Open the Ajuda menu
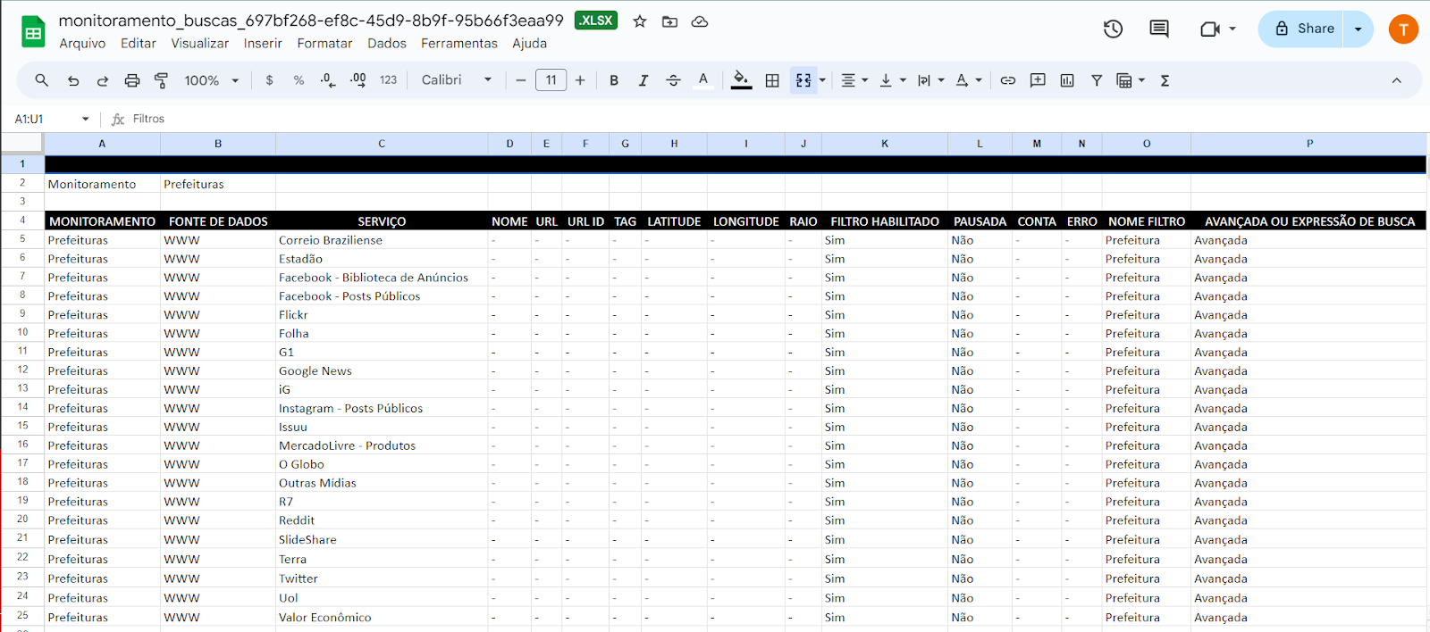The image size is (1430, 632). pos(530,43)
